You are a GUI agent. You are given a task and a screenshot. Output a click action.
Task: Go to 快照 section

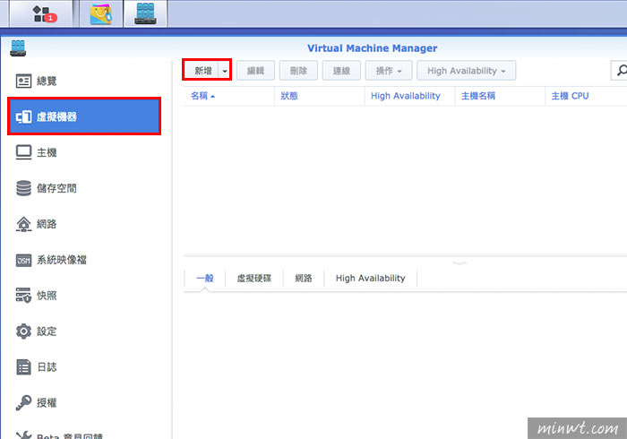(84, 296)
